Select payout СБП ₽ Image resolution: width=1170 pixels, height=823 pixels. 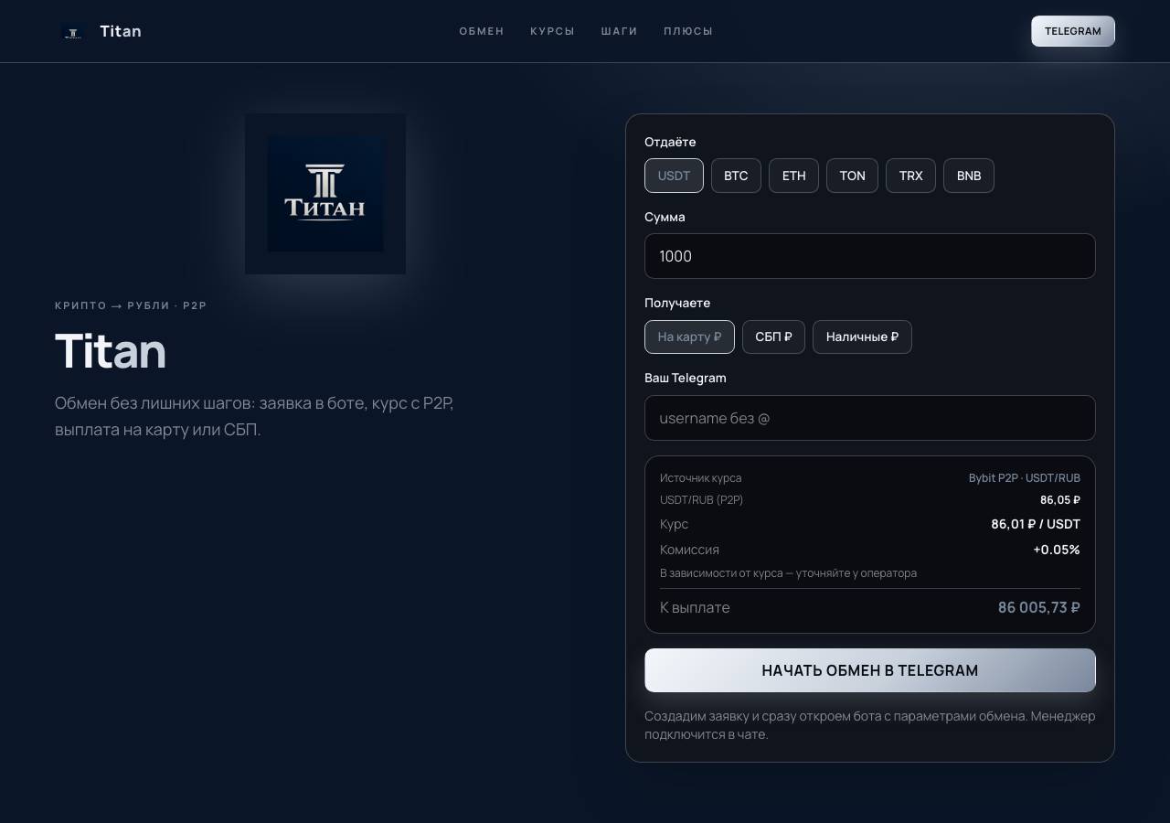click(773, 337)
